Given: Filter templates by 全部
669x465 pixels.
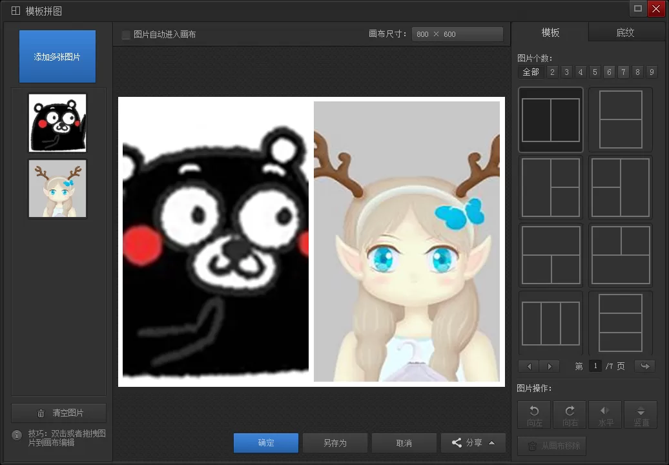Looking at the screenshot, I should [531, 72].
